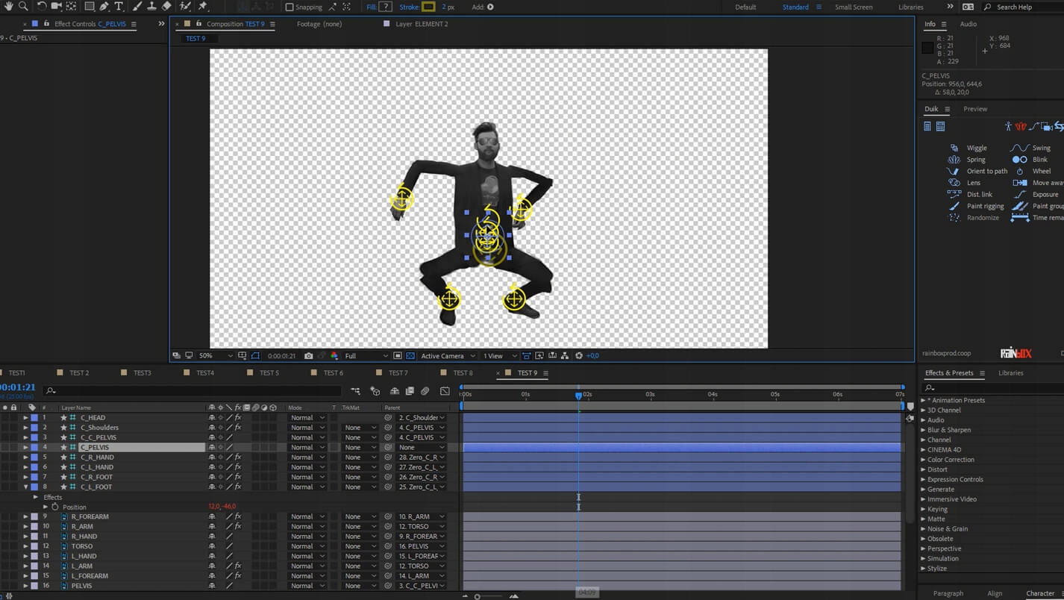Toggle shy switch on C_HEAD layer
Screen dimensions: 1064x600
212,418
